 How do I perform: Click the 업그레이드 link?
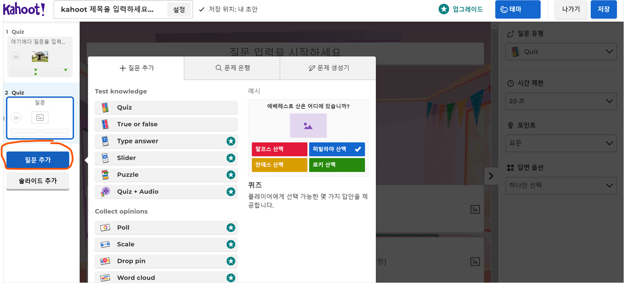[x=468, y=9]
